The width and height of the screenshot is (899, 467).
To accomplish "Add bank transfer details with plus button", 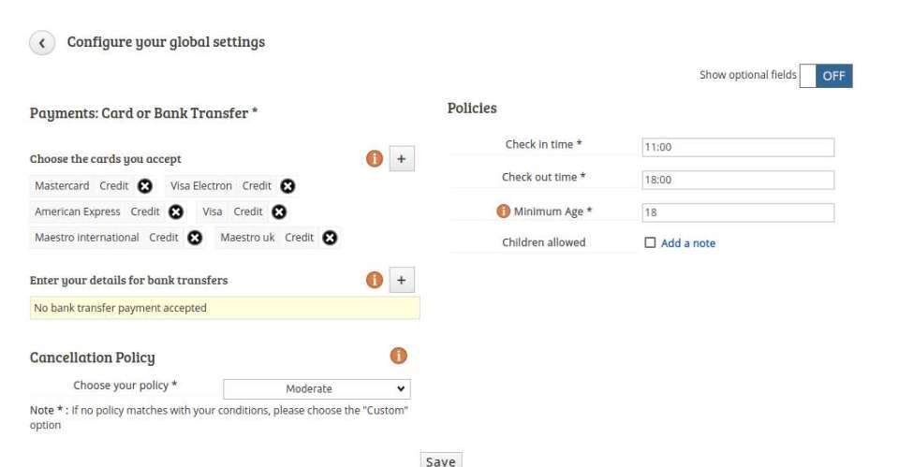I will [x=402, y=280].
